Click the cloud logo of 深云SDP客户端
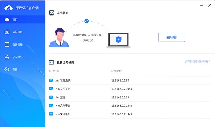Image resolution: width=215 pixels, height=127 pixels. (8, 8)
